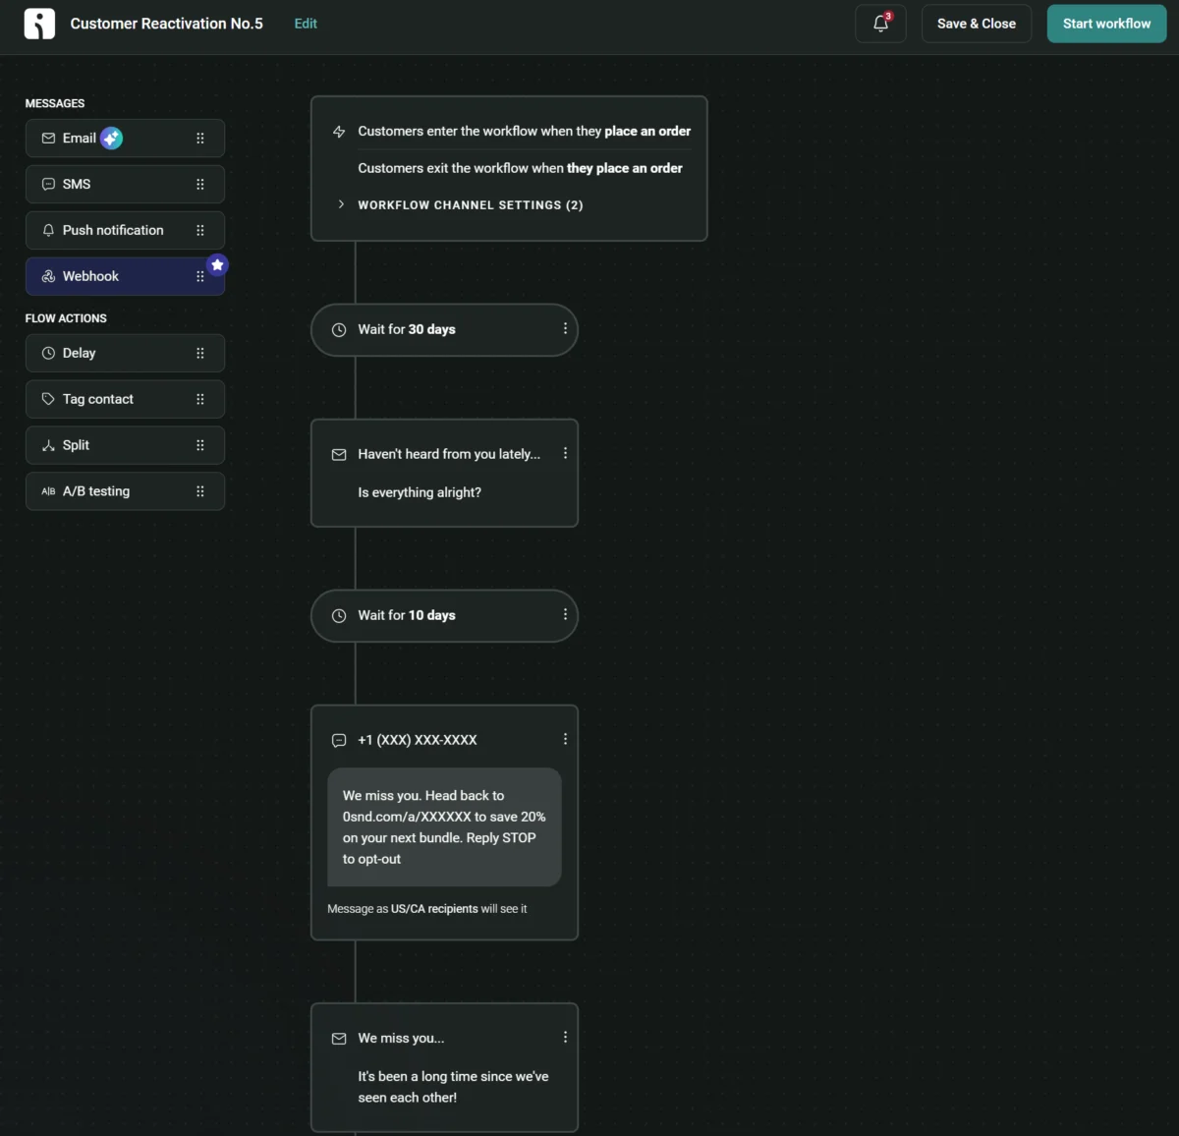The image size is (1179, 1136).
Task: Click drag handle on Split block
Action: coord(200,445)
